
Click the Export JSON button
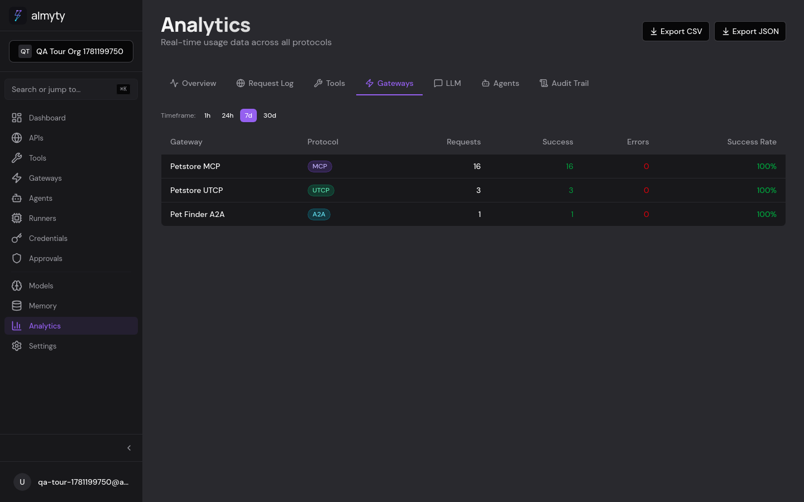click(750, 31)
